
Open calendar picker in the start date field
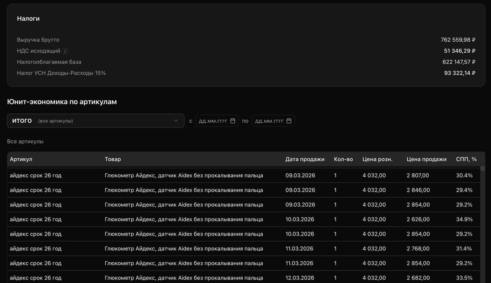pyautogui.click(x=233, y=121)
